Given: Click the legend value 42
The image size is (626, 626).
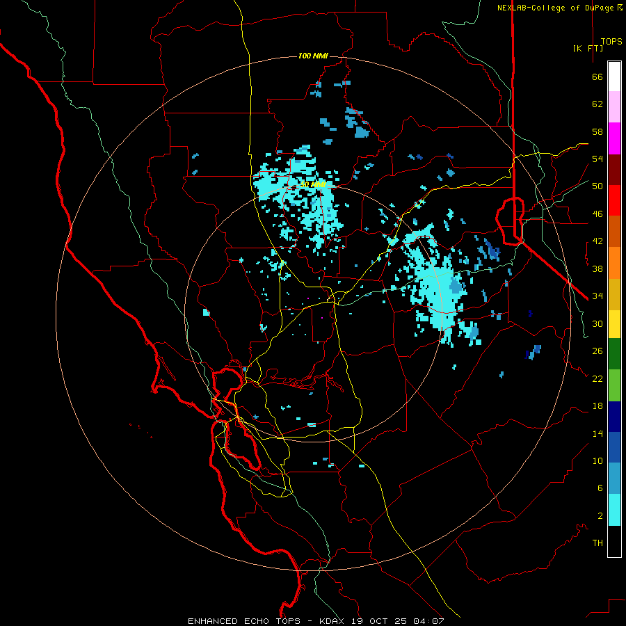Looking at the screenshot, I should coord(597,241).
